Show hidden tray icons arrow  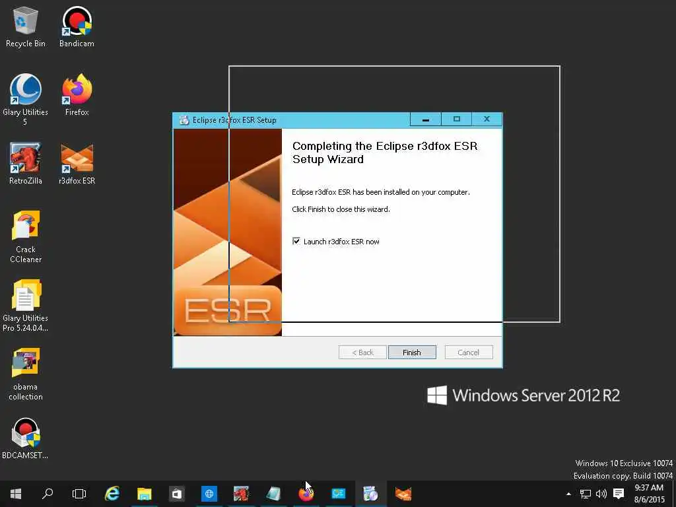click(568, 494)
